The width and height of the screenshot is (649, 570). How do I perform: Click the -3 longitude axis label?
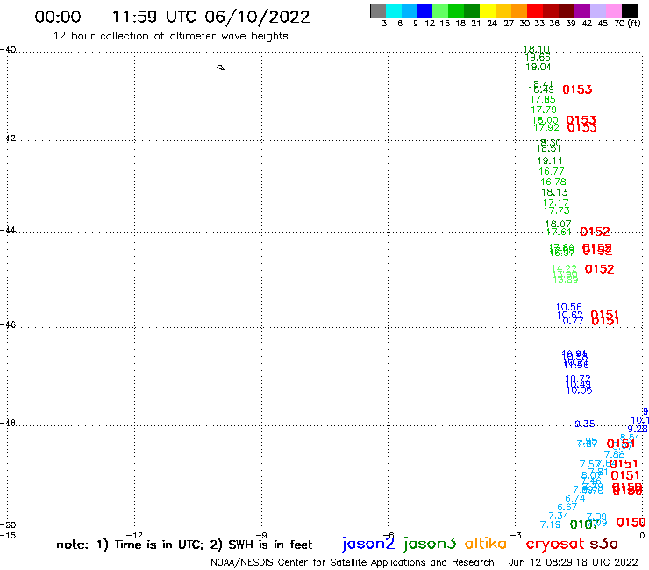click(516, 536)
